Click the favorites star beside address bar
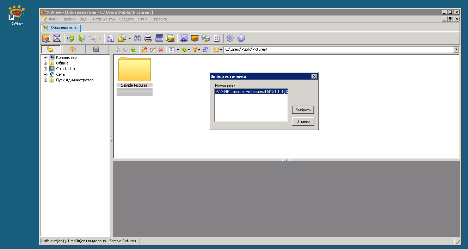The image size is (468, 249). tap(216, 50)
